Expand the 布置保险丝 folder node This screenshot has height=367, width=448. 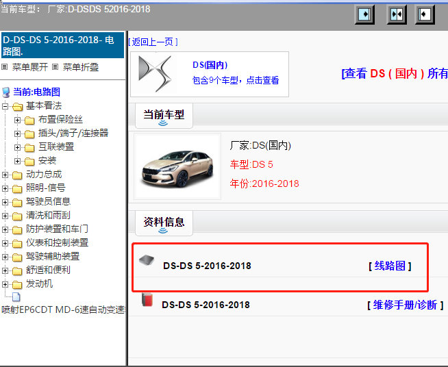tap(18, 120)
